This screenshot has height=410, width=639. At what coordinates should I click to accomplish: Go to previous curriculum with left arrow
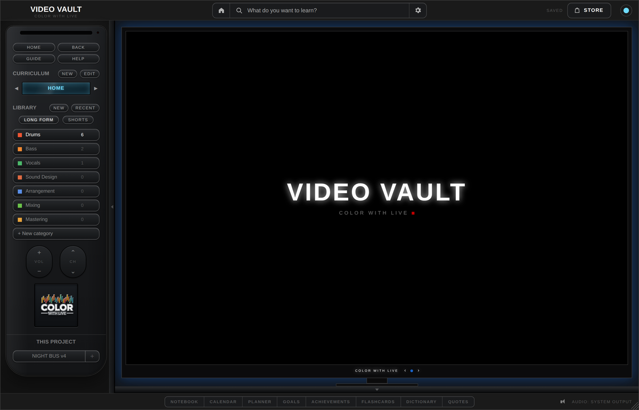[x=17, y=88]
